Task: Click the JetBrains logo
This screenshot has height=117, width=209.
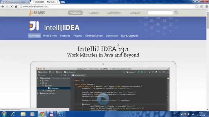Action: tap(37, 13)
